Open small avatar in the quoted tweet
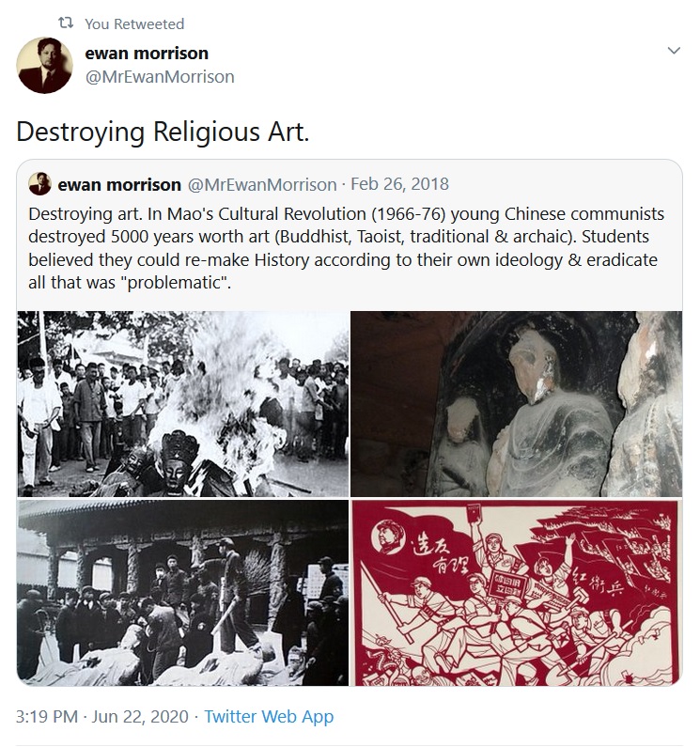The width and height of the screenshot is (700, 747). 39,184
